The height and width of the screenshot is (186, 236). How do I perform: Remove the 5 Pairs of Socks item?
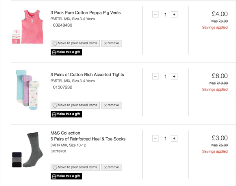111,167
